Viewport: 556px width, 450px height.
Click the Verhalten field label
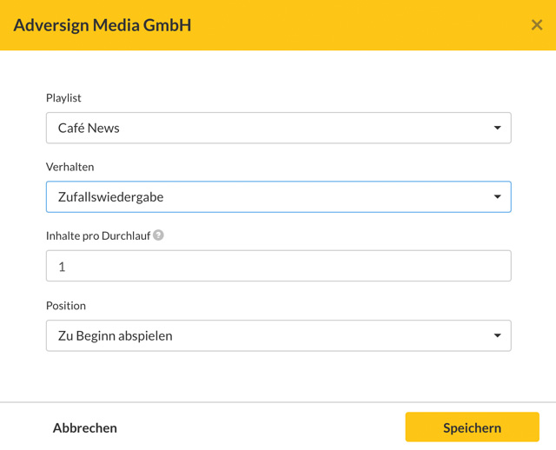[69, 167]
